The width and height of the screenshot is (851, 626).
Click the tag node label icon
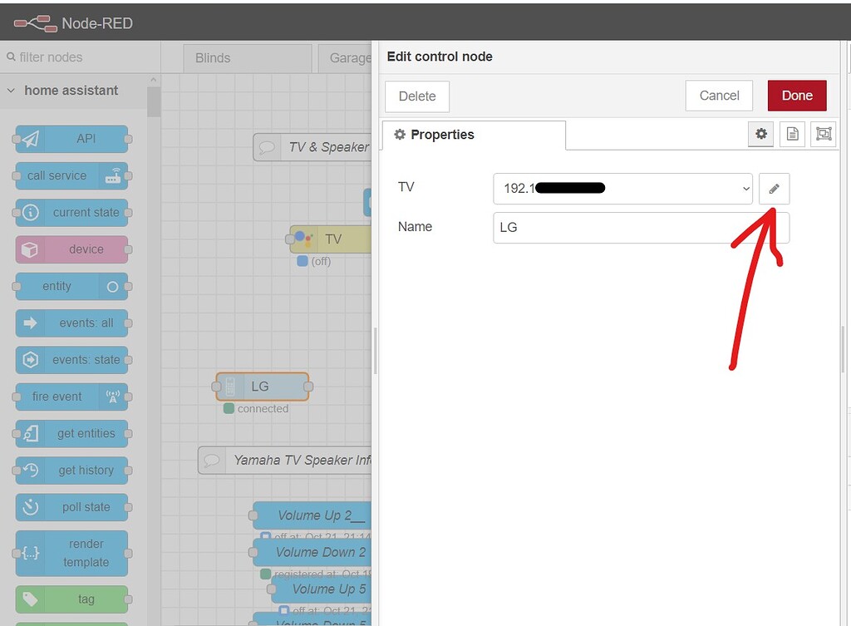[x=30, y=599]
